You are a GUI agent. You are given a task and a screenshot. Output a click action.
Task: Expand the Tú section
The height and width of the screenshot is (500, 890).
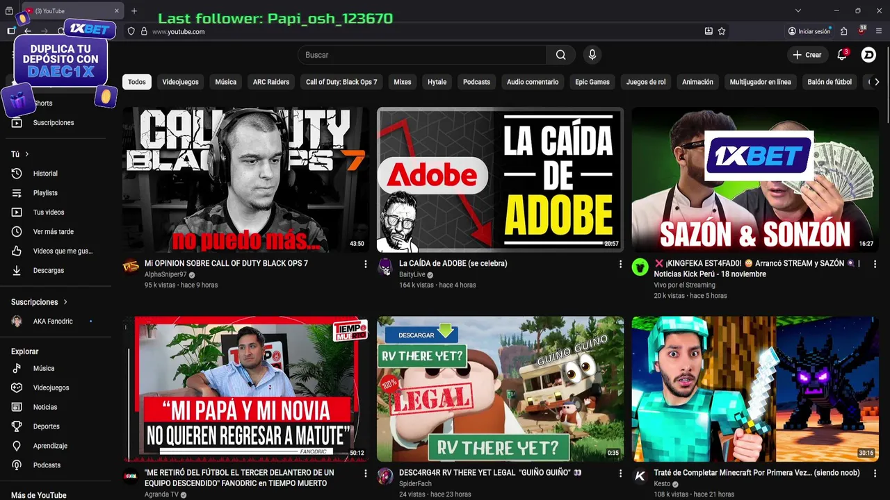(x=20, y=154)
